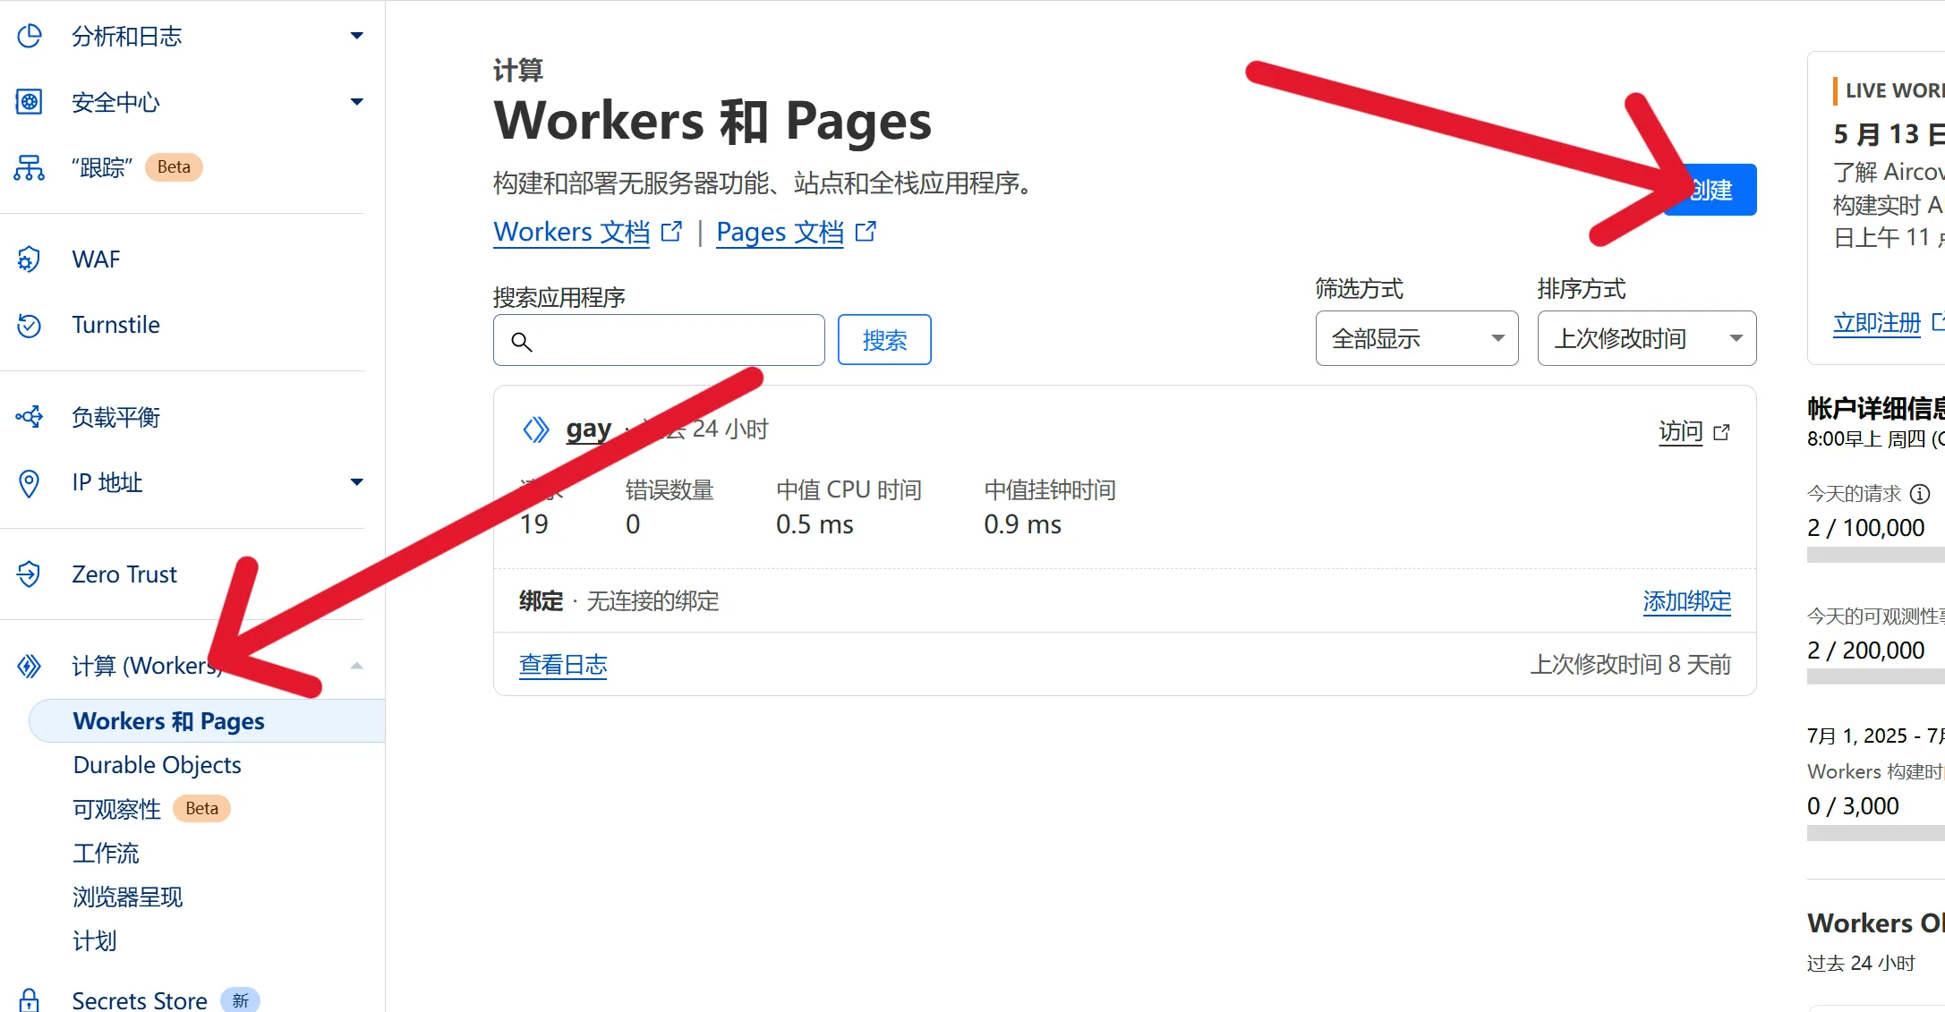The image size is (1945, 1012).
Task: Click the Analytics and Logs pie-chart icon
Action: pos(30,36)
